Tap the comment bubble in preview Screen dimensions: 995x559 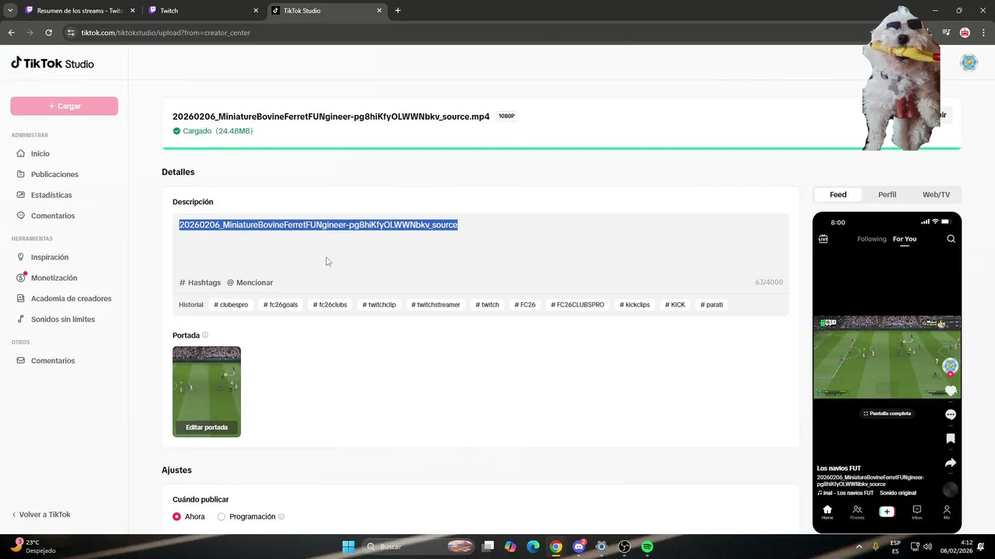pos(950,415)
